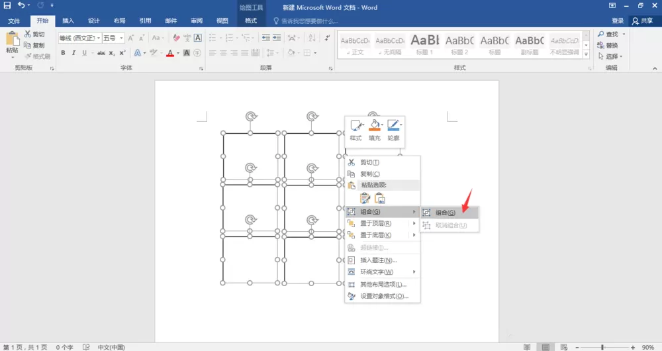This screenshot has height=351, width=662.
Task: Click the language indicator in status bar
Action: 111,347
